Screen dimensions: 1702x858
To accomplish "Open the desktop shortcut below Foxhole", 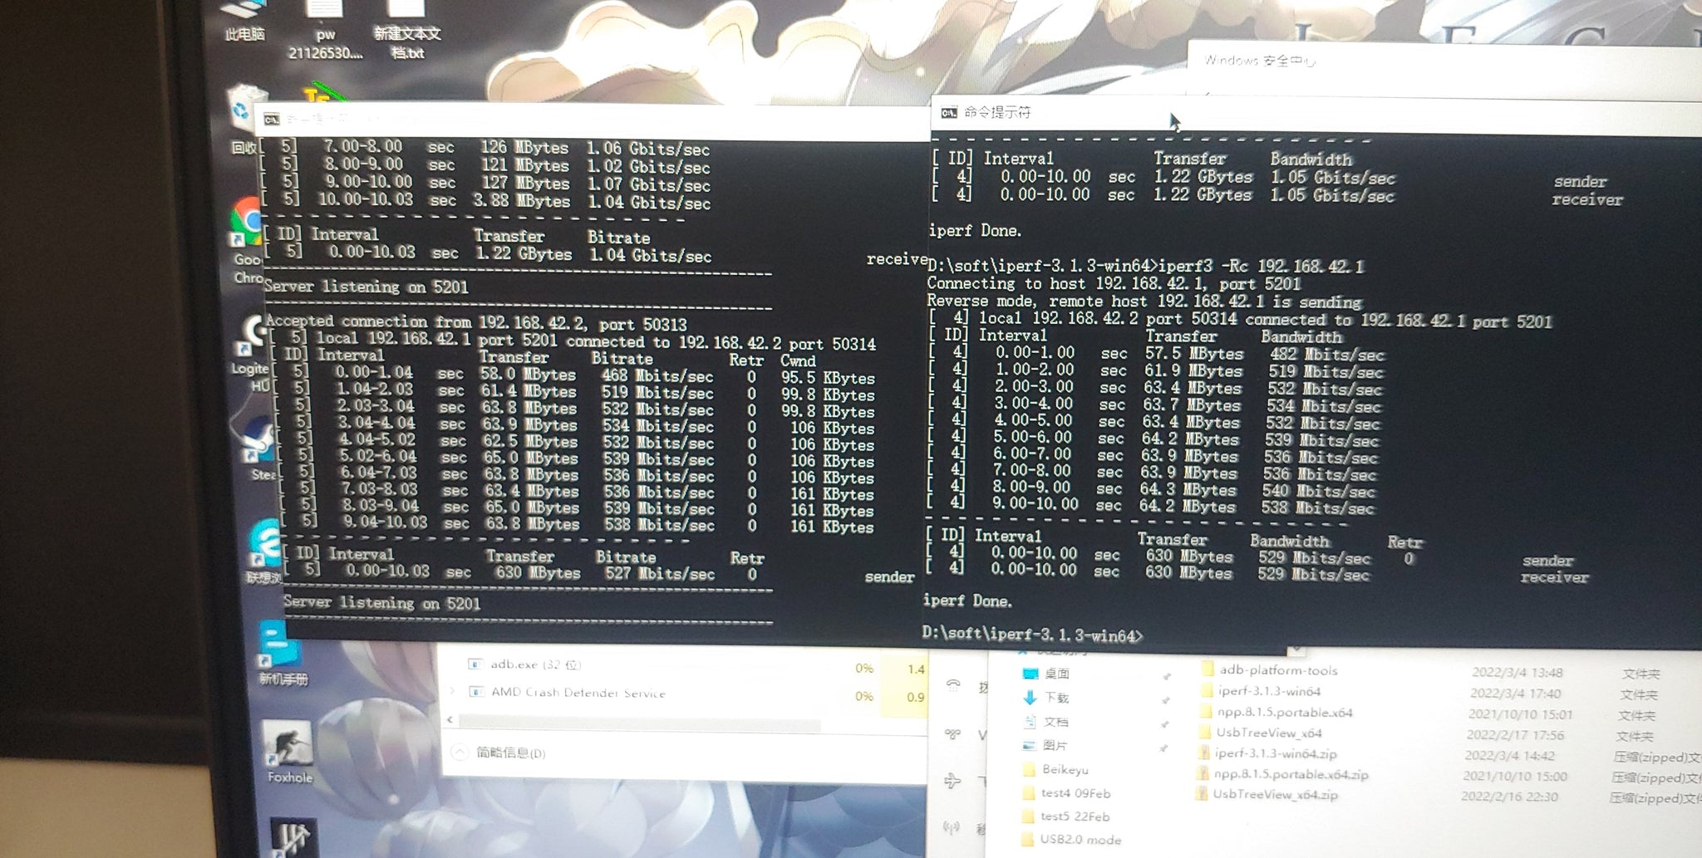I will tap(293, 836).
